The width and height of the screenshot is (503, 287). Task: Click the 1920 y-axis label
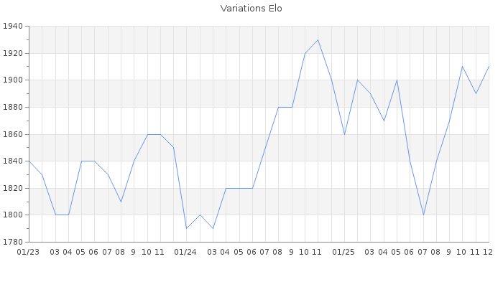[x=12, y=54]
